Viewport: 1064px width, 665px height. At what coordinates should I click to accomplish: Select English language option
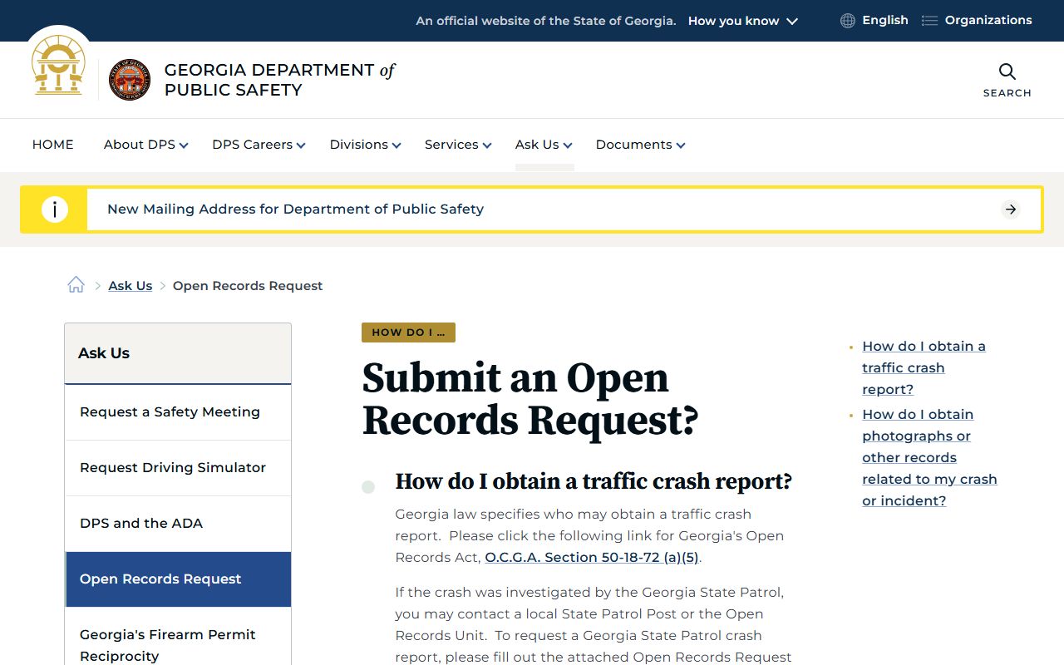point(884,21)
